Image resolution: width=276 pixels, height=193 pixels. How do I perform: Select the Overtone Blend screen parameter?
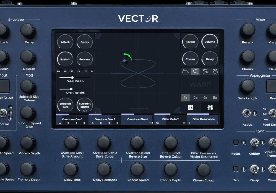138,119
